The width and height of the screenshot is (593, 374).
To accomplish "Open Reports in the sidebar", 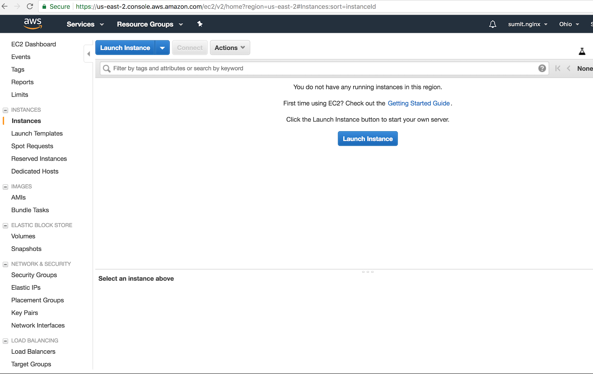I will [x=22, y=82].
